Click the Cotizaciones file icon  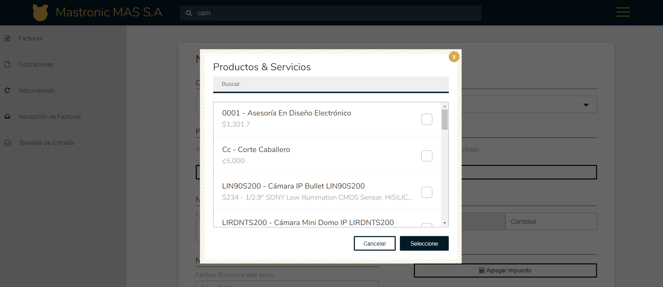pyautogui.click(x=7, y=64)
